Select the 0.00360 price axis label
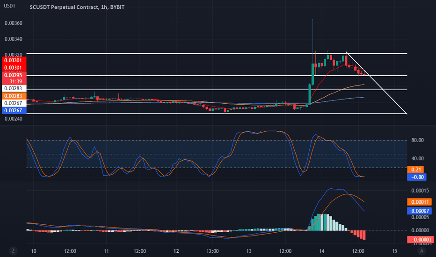 [14, 23]
